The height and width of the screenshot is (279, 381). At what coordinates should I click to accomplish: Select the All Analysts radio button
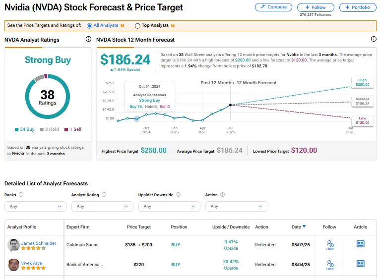tap(89, 26)
